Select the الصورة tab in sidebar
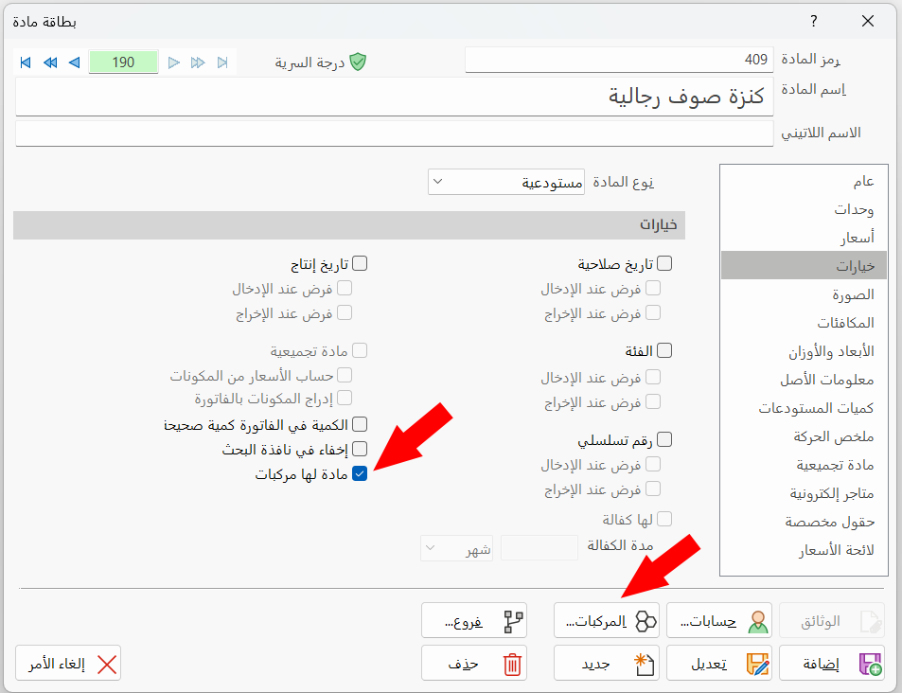902x693 pixels. [x=804, y=294]
